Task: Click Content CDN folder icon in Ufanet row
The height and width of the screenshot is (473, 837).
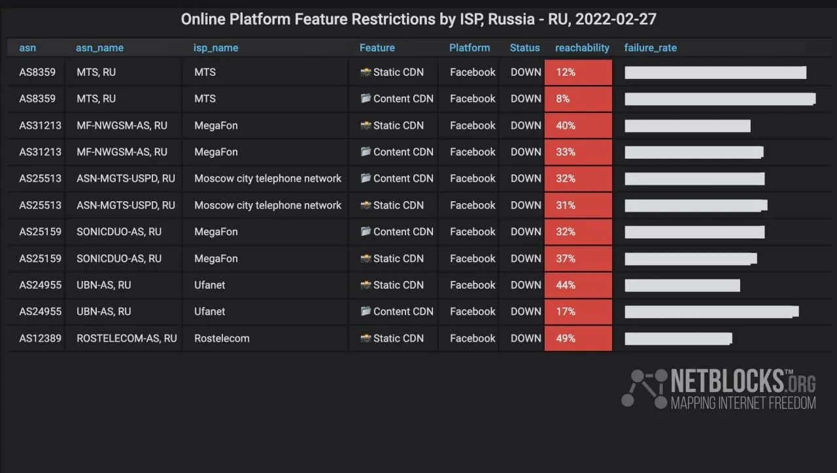Action: coord(366,312)
